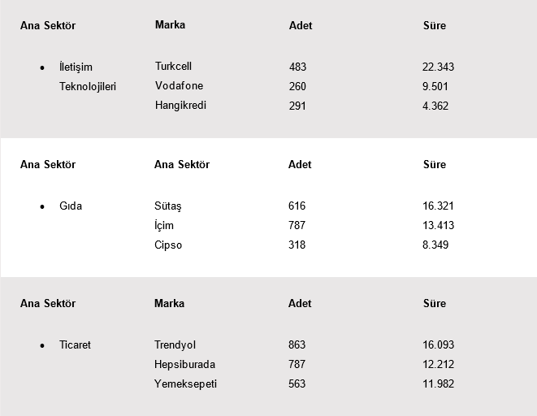Viewport: 537px width, 416px height.
Task: Click Yemeksepeti duration value 11.982
Action: (x=438, y=384)
